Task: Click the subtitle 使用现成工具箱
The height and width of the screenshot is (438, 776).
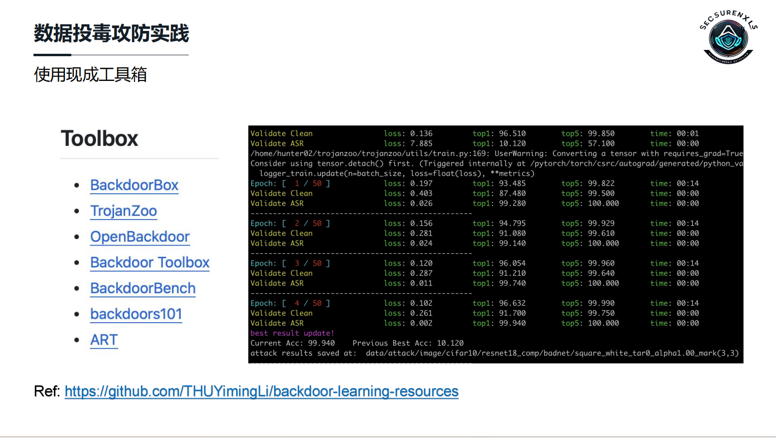Action: [x=90, y=75]
